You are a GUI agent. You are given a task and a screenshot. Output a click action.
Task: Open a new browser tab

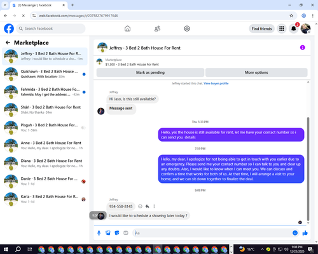tap(73, 5)
